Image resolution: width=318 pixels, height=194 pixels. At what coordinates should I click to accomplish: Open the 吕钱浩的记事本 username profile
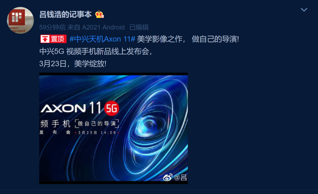pos(65,14)
